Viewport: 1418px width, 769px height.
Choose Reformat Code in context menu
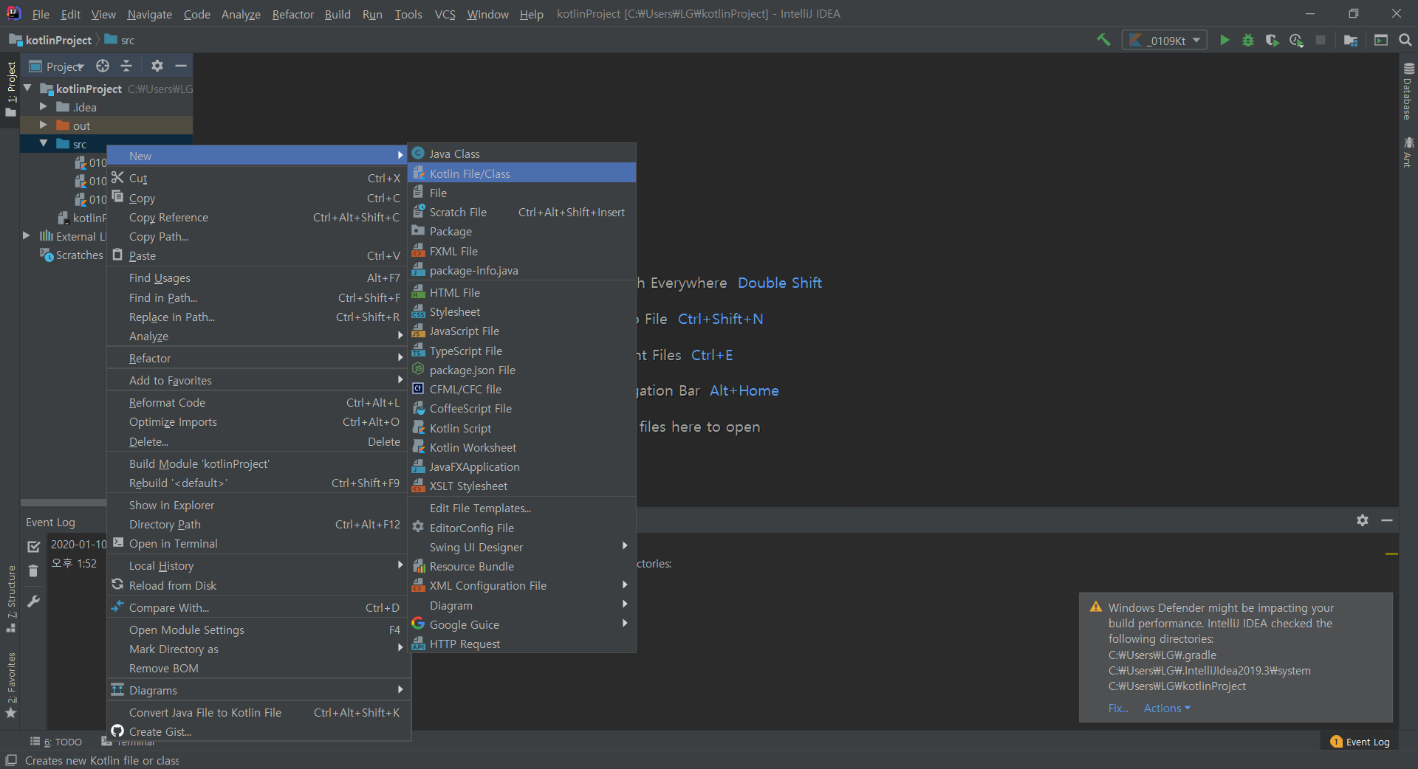258,402
